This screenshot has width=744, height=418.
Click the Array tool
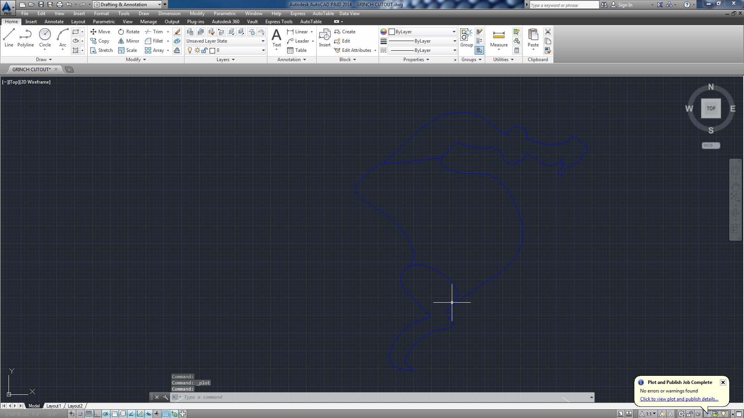pos(154,50)
